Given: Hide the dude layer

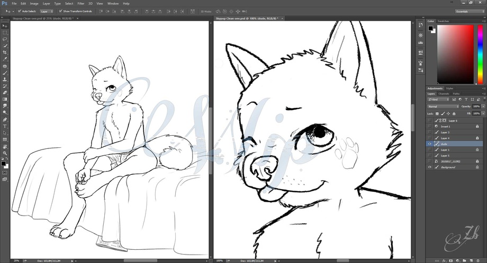Looking at the screenshot, I should click(429, 144).
